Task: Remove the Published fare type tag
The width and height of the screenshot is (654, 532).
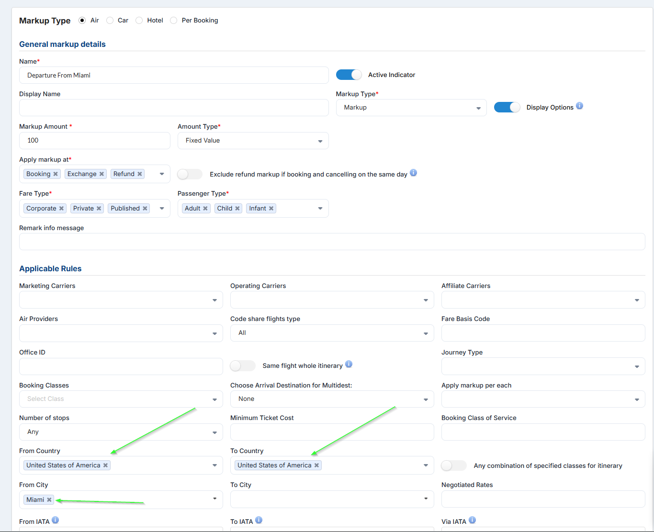Action: point(145,209)
